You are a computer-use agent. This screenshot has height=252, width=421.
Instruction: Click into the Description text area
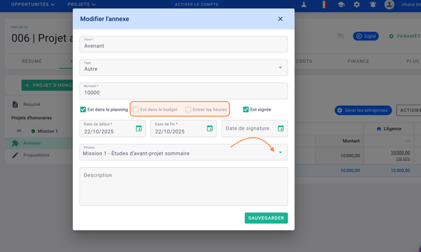click(184, 187)
